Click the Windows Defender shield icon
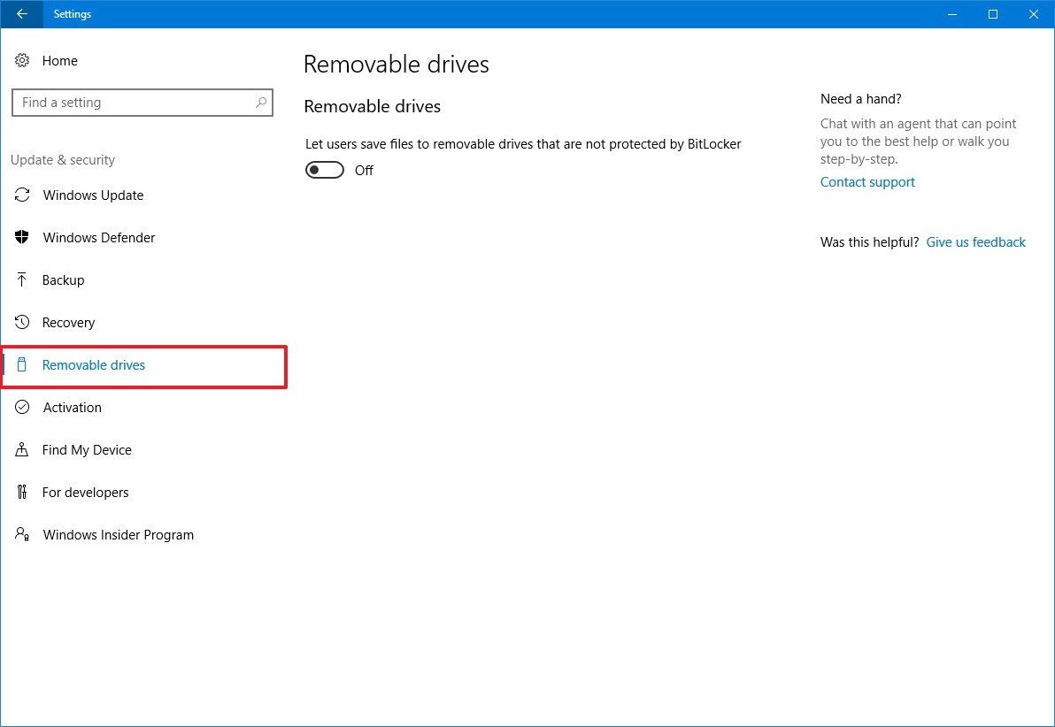 pyautogui.click(x=22, y=237)
